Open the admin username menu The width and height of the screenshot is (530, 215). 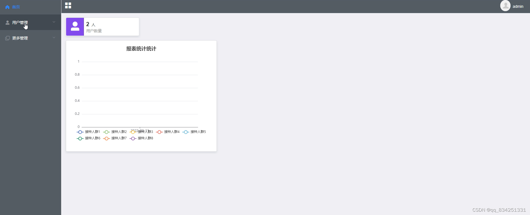(x=518, y=6)
